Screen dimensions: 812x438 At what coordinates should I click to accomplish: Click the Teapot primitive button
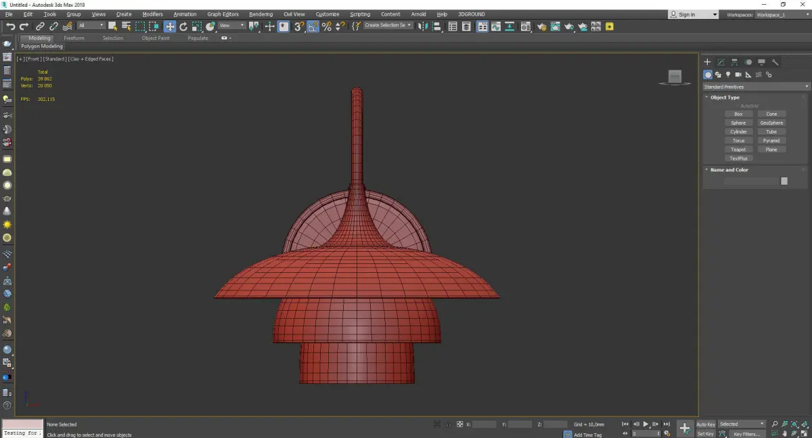coord(738,150)
